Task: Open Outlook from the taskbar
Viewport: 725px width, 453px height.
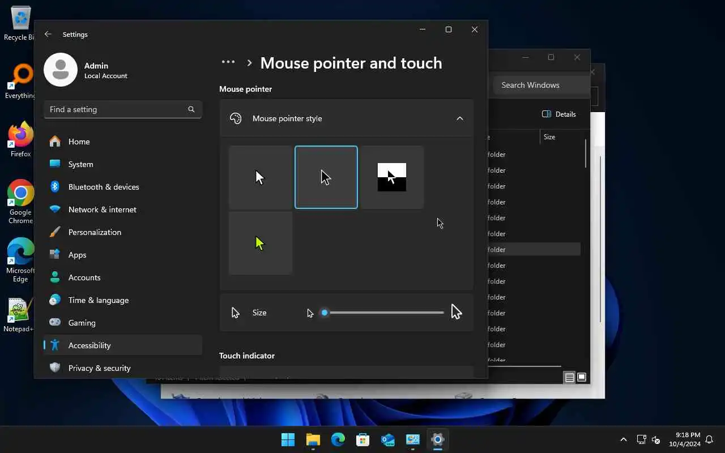Action: (387, 439)
